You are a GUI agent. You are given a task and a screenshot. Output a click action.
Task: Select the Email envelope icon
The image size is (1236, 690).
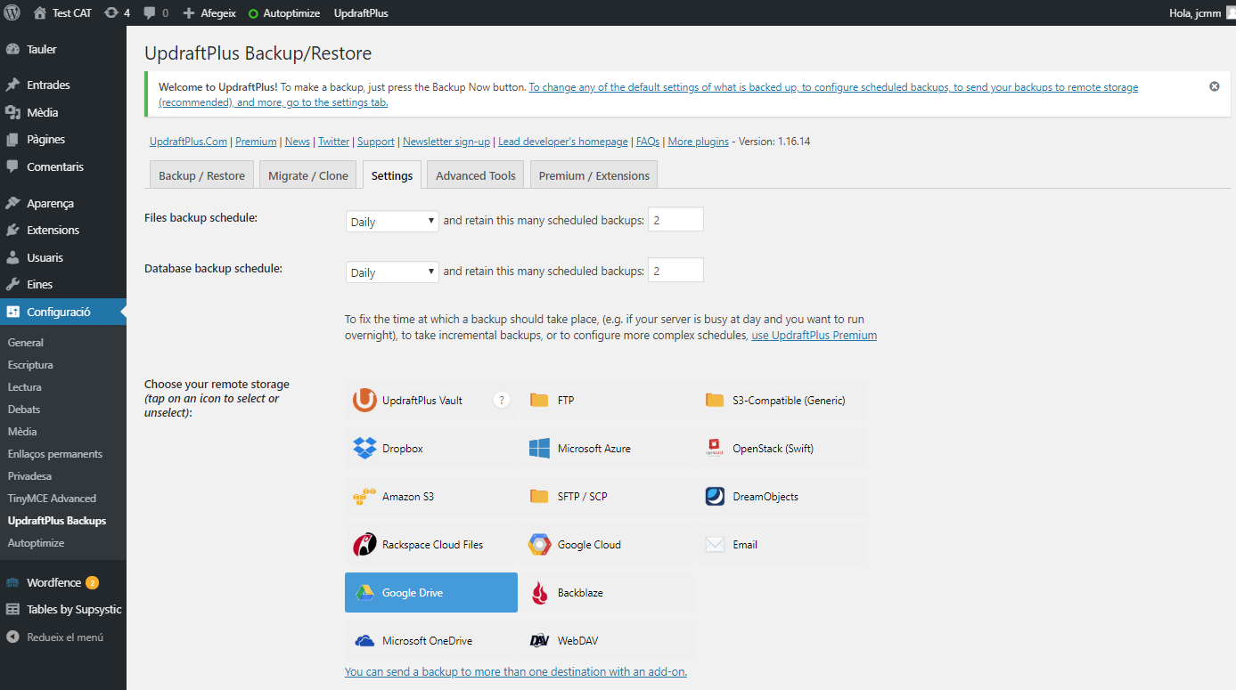[715, 544]
